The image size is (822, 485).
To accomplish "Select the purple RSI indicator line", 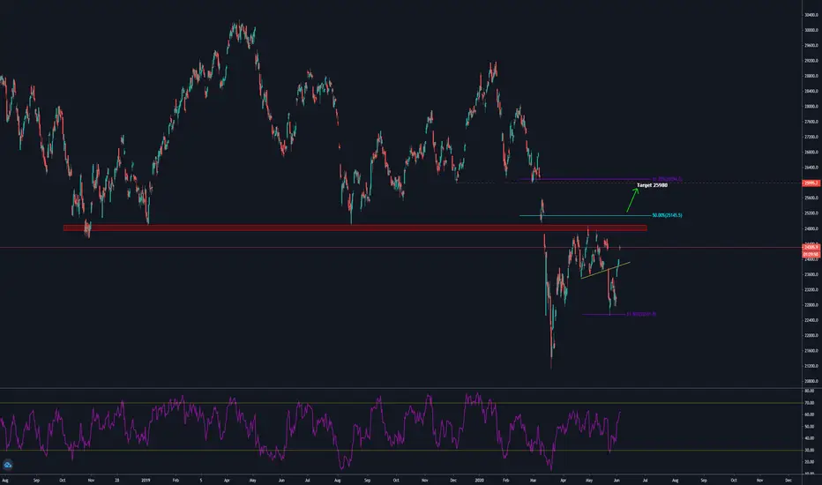I will point(310,431).
